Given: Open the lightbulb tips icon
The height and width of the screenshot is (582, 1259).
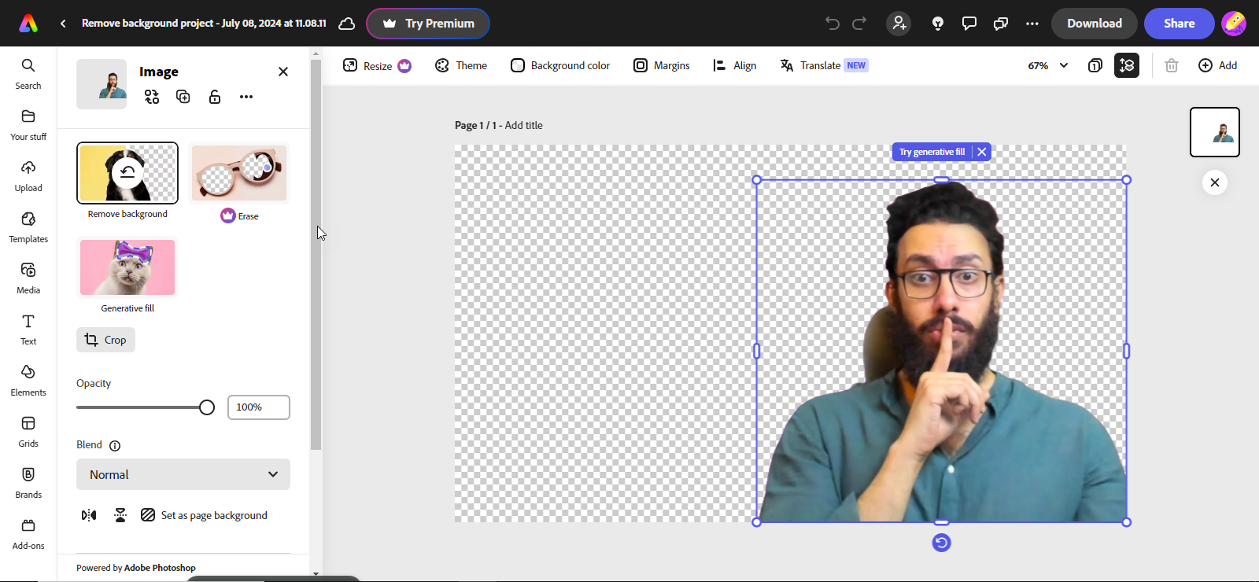Looking at the screenshot, I should pyautogui.click(x=938, y=24).
